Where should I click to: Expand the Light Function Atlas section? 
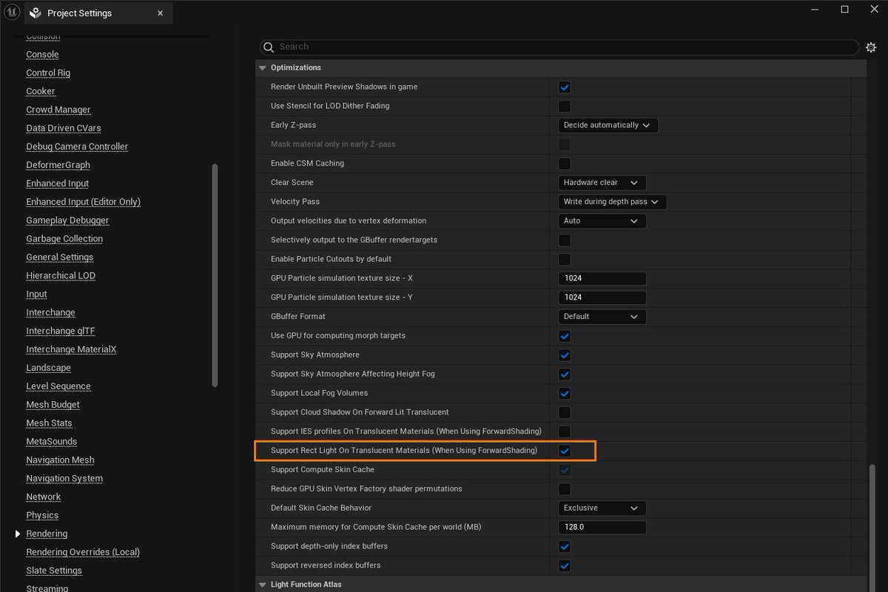tap(262, 585)
